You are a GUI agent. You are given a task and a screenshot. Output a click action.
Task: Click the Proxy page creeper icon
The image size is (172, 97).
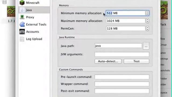click(x=22, y=17)
